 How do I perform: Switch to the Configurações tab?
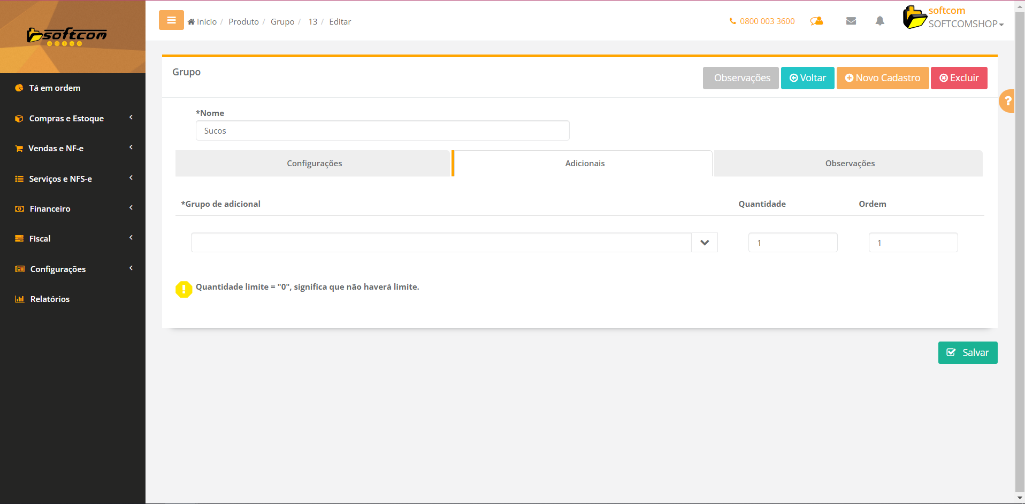314,164
